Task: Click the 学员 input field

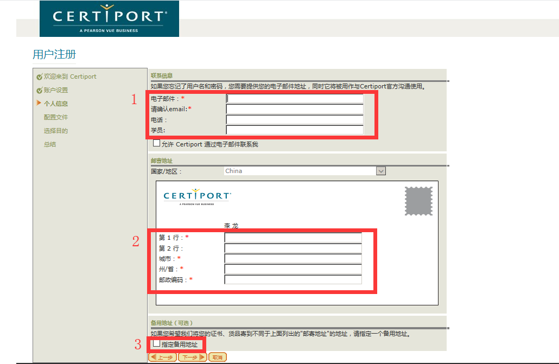Action: (295, 130)
